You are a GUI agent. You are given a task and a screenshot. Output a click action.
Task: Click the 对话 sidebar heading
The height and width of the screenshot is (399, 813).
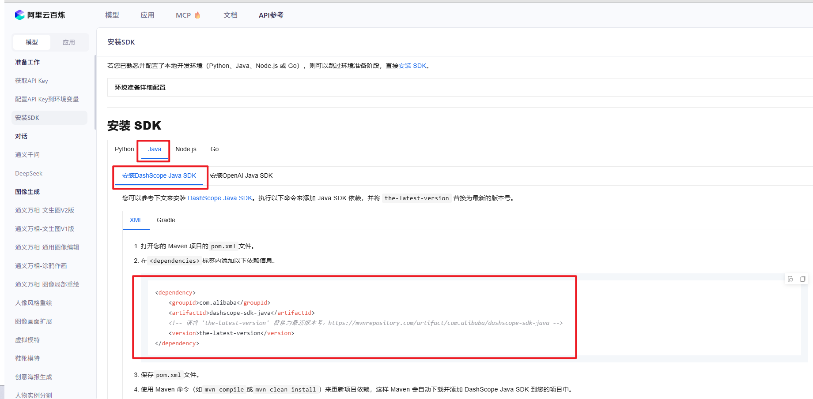[x=21, y=136]
